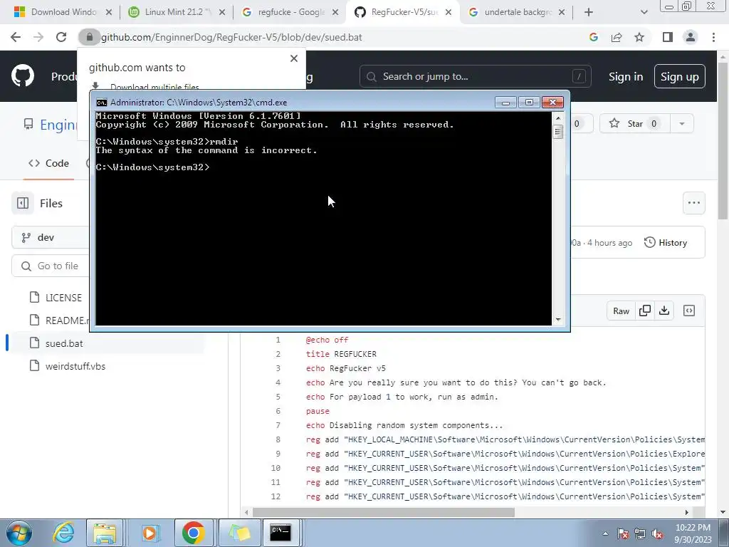Close the RegFucker-V5 tab

449,12
